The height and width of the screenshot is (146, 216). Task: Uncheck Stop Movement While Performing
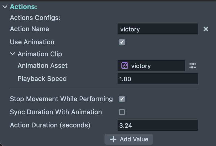click(122, 99)
